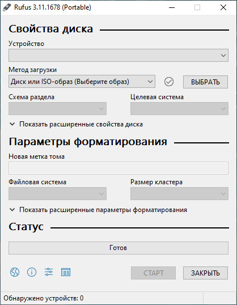The image size is (237, 305).
Task: Click the Новая метка тома field
Action: click(x=118, y=168)
